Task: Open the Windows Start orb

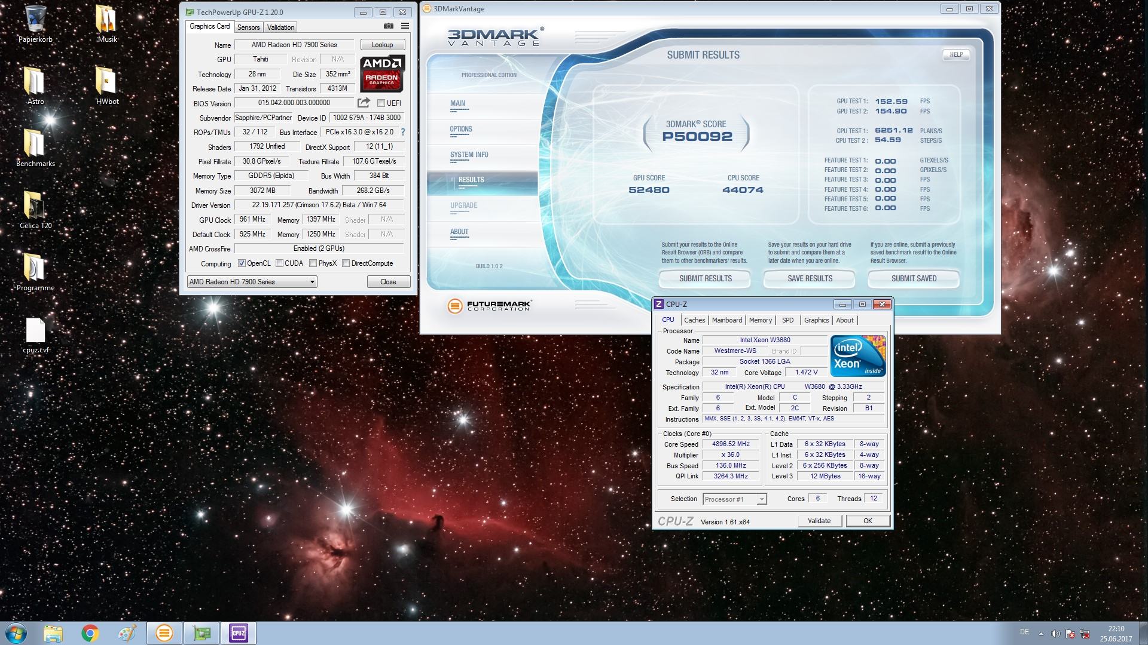Action: click(16, 633)
